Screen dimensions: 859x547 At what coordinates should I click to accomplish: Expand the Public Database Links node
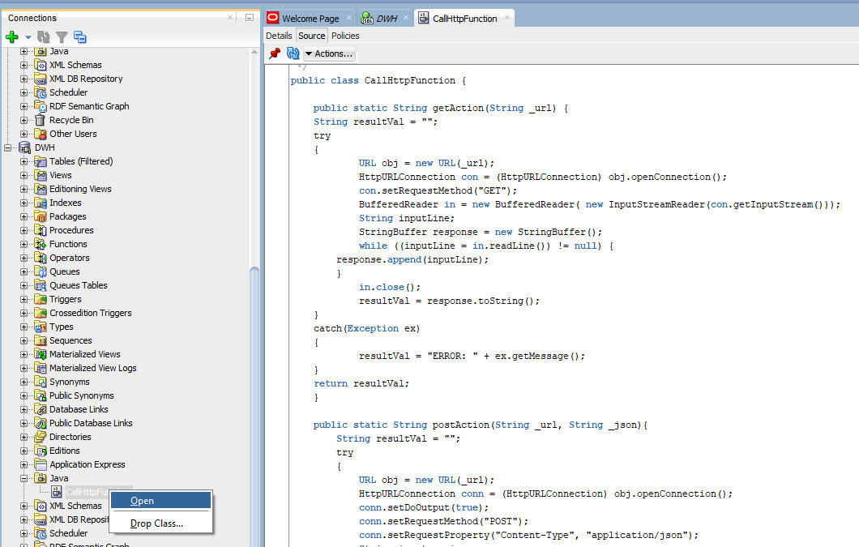[24, 423]
